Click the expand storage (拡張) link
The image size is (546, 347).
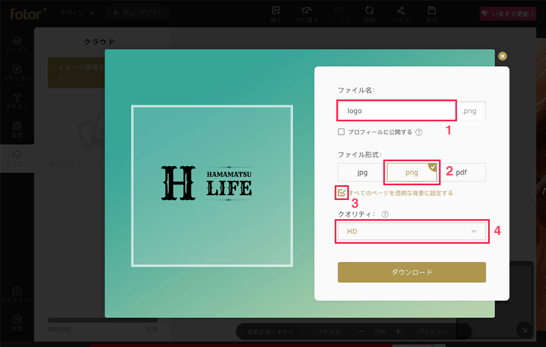coord(152,329)
